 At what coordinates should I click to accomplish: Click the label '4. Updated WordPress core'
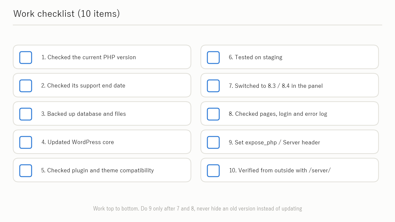[78, 142]
